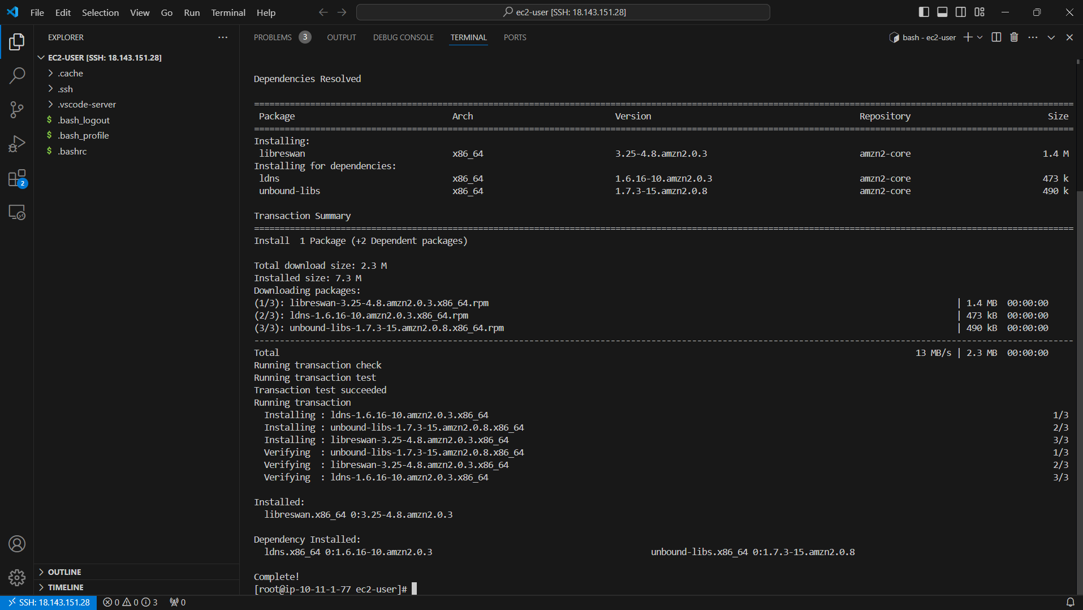Open the Search view in activity bar
Screen dimensions: 1083x610
[x=17, y=75]
